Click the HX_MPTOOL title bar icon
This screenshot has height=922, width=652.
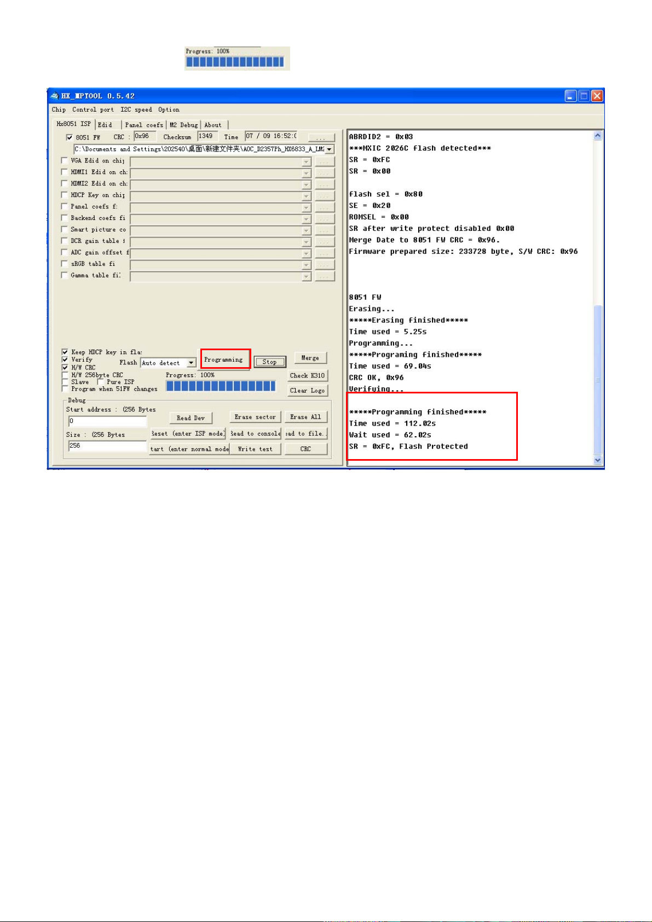[x=55, y=96]
